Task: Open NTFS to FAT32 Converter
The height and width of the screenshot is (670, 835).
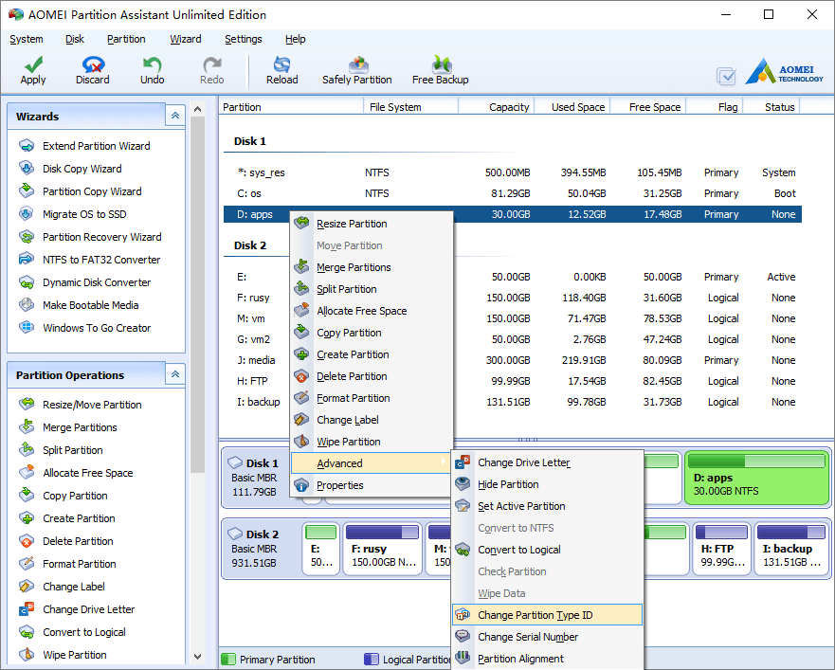Action: [x=101, y=260]
